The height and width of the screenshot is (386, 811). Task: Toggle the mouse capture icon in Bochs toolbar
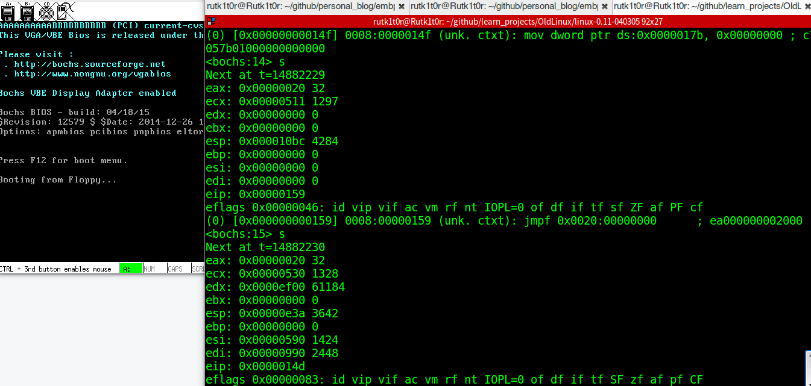pyautogui.click(x=66, y=10)
